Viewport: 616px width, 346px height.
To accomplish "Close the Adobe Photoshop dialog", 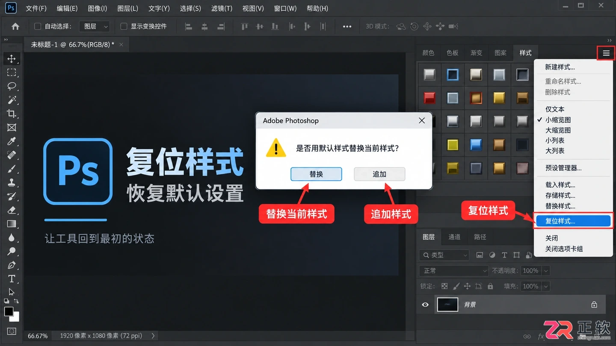I will pyautogui.click(x=422, y=120).
